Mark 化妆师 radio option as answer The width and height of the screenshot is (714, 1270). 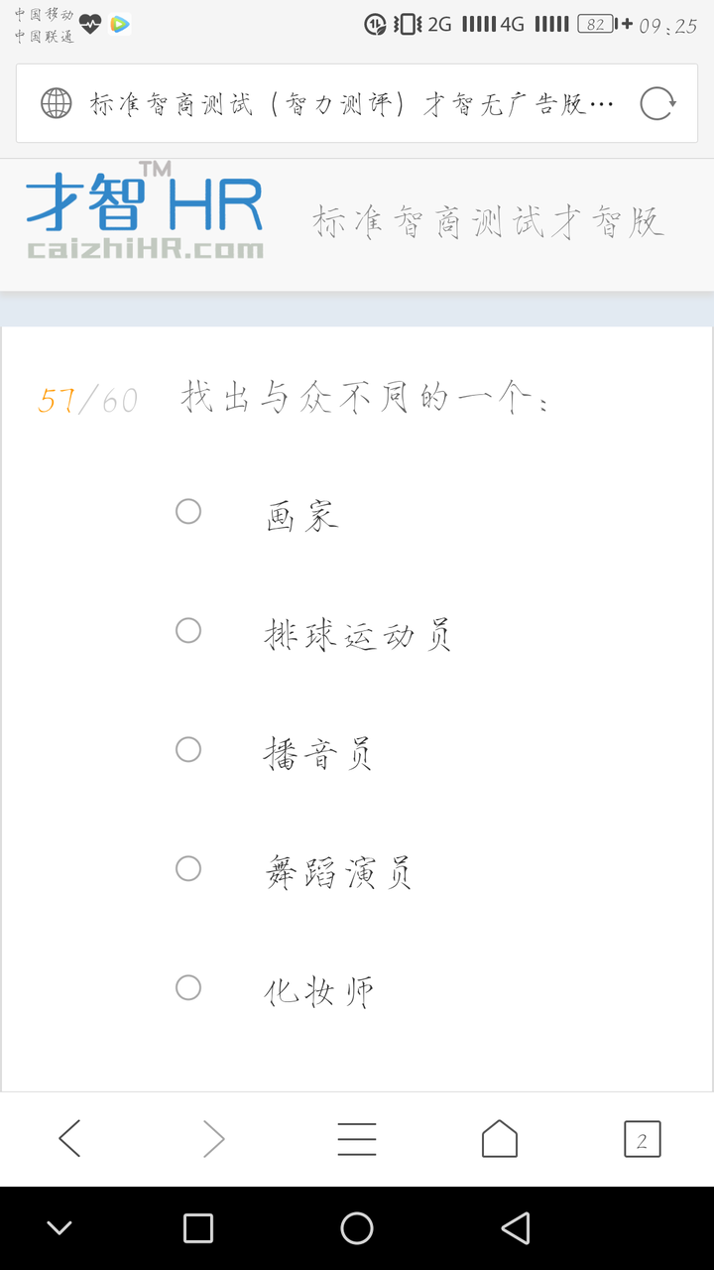click(188, 987)
